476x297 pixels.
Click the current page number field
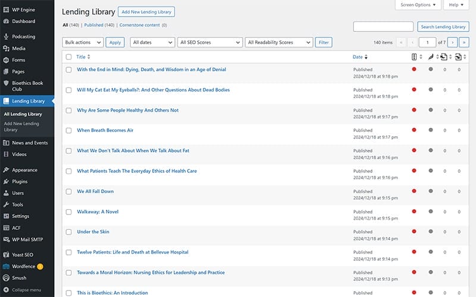(x=427, y=42)
